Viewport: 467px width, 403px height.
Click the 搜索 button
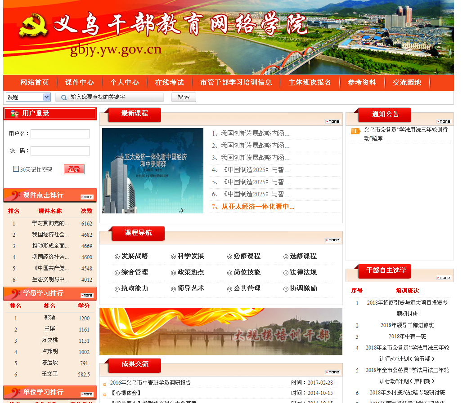tap(183, 97)
